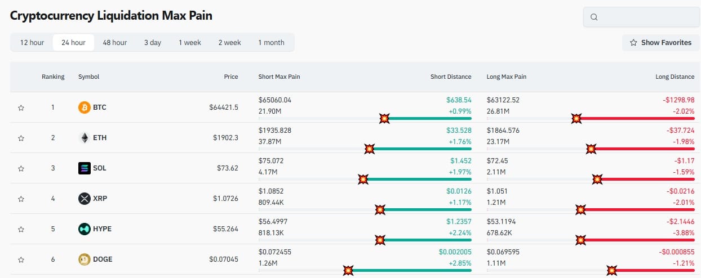Click the magnifier icon in search box
701x278 pixels.
(x=594, y=17)
